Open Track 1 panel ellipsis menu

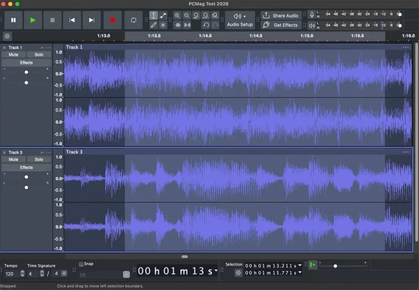coord(49,47)
